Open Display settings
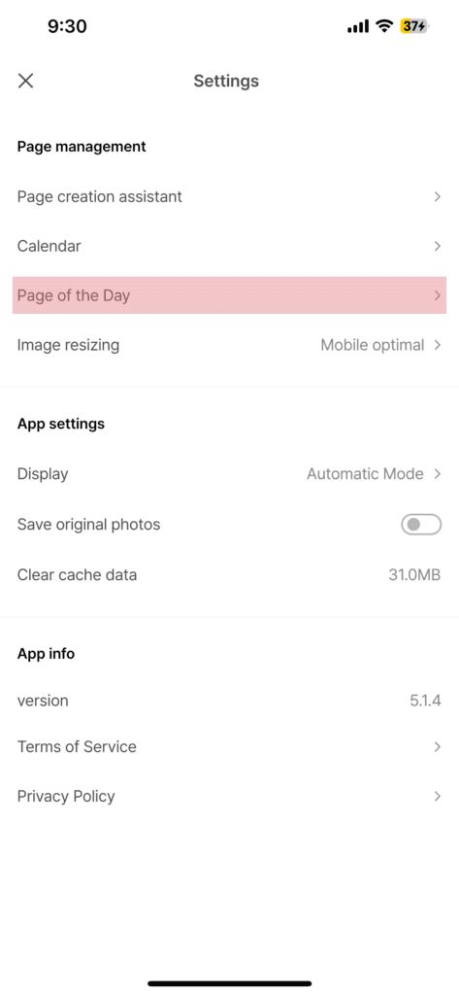Image resolution: width=459 pixels, height=995 pixels. click(x=229, y=474)
